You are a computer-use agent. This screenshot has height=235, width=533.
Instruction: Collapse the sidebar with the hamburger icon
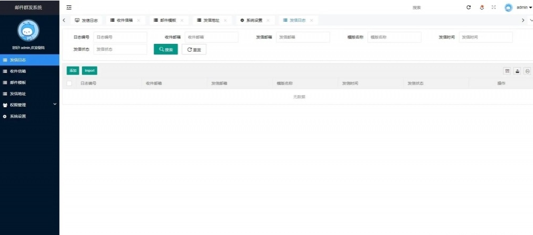(x=69, y=7)
